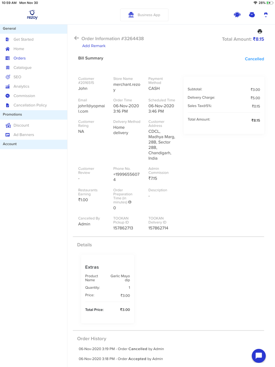Click the Cancelled status label
Viewport: 275px width, 367px height.
255,59
